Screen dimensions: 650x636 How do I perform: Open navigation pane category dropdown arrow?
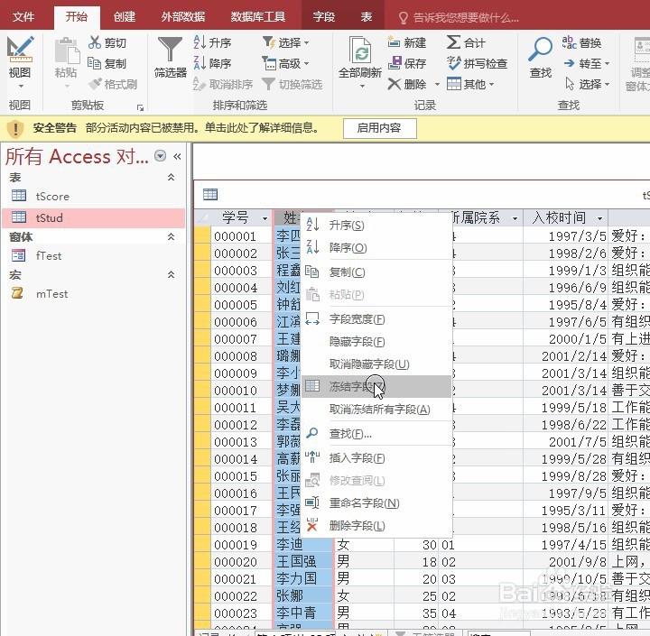coord(160,156)
